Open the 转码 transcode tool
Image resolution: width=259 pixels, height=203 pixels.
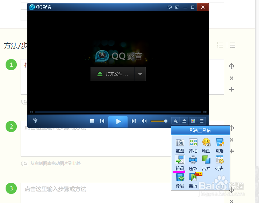(180, 163)
